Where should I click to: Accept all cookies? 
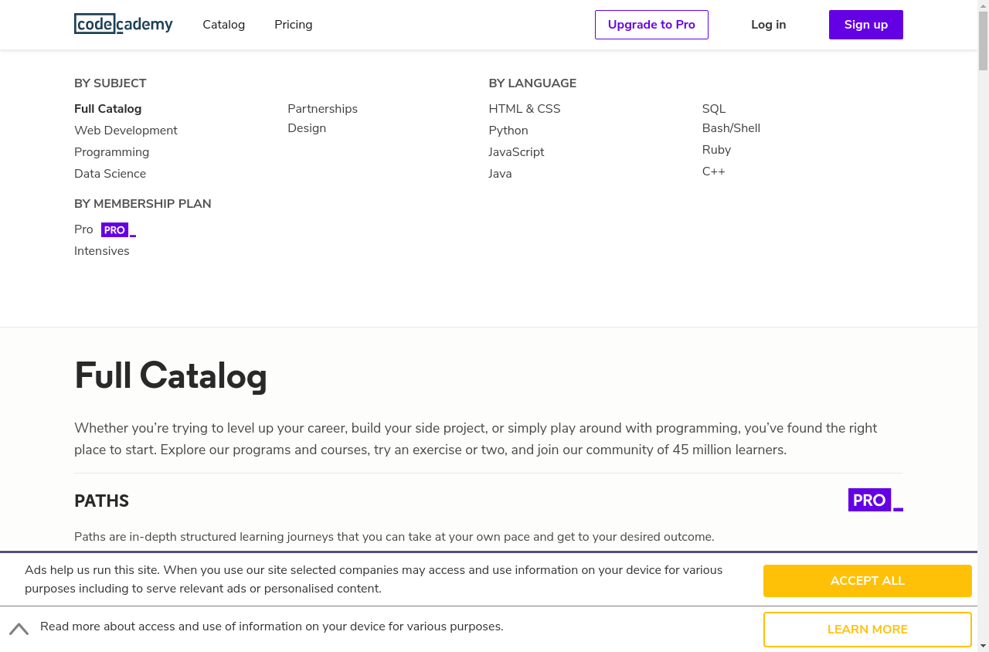[x=867, y=581]
